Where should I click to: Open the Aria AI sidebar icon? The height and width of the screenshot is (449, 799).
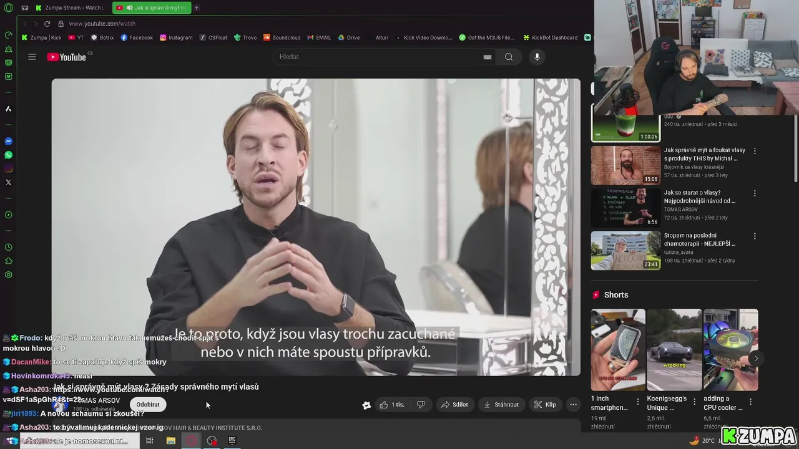(8, 109)
